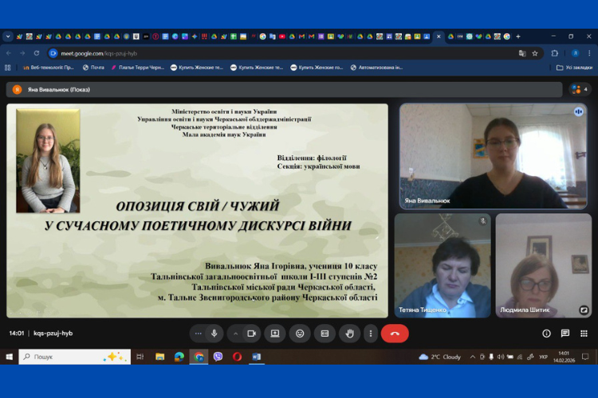Open the emoji reactions button
Image resolution: width=598 pixels, height=398 pixels.
300,334
